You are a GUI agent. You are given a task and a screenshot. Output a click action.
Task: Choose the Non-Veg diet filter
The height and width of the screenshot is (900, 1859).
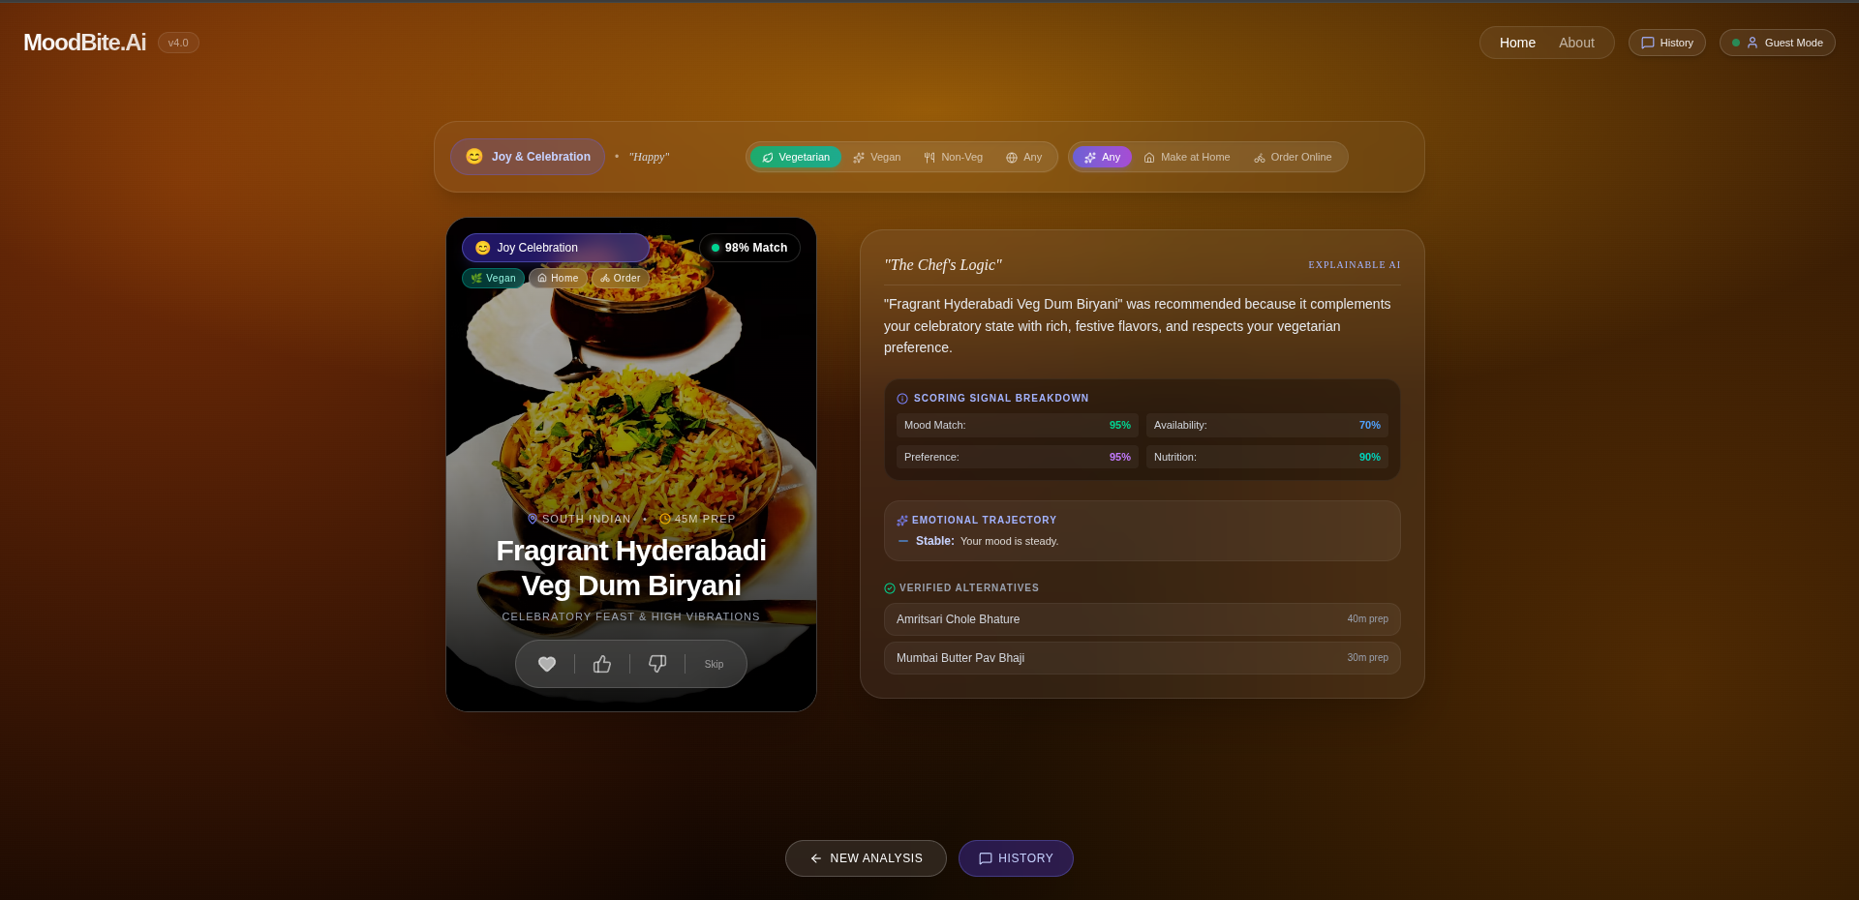954,157
